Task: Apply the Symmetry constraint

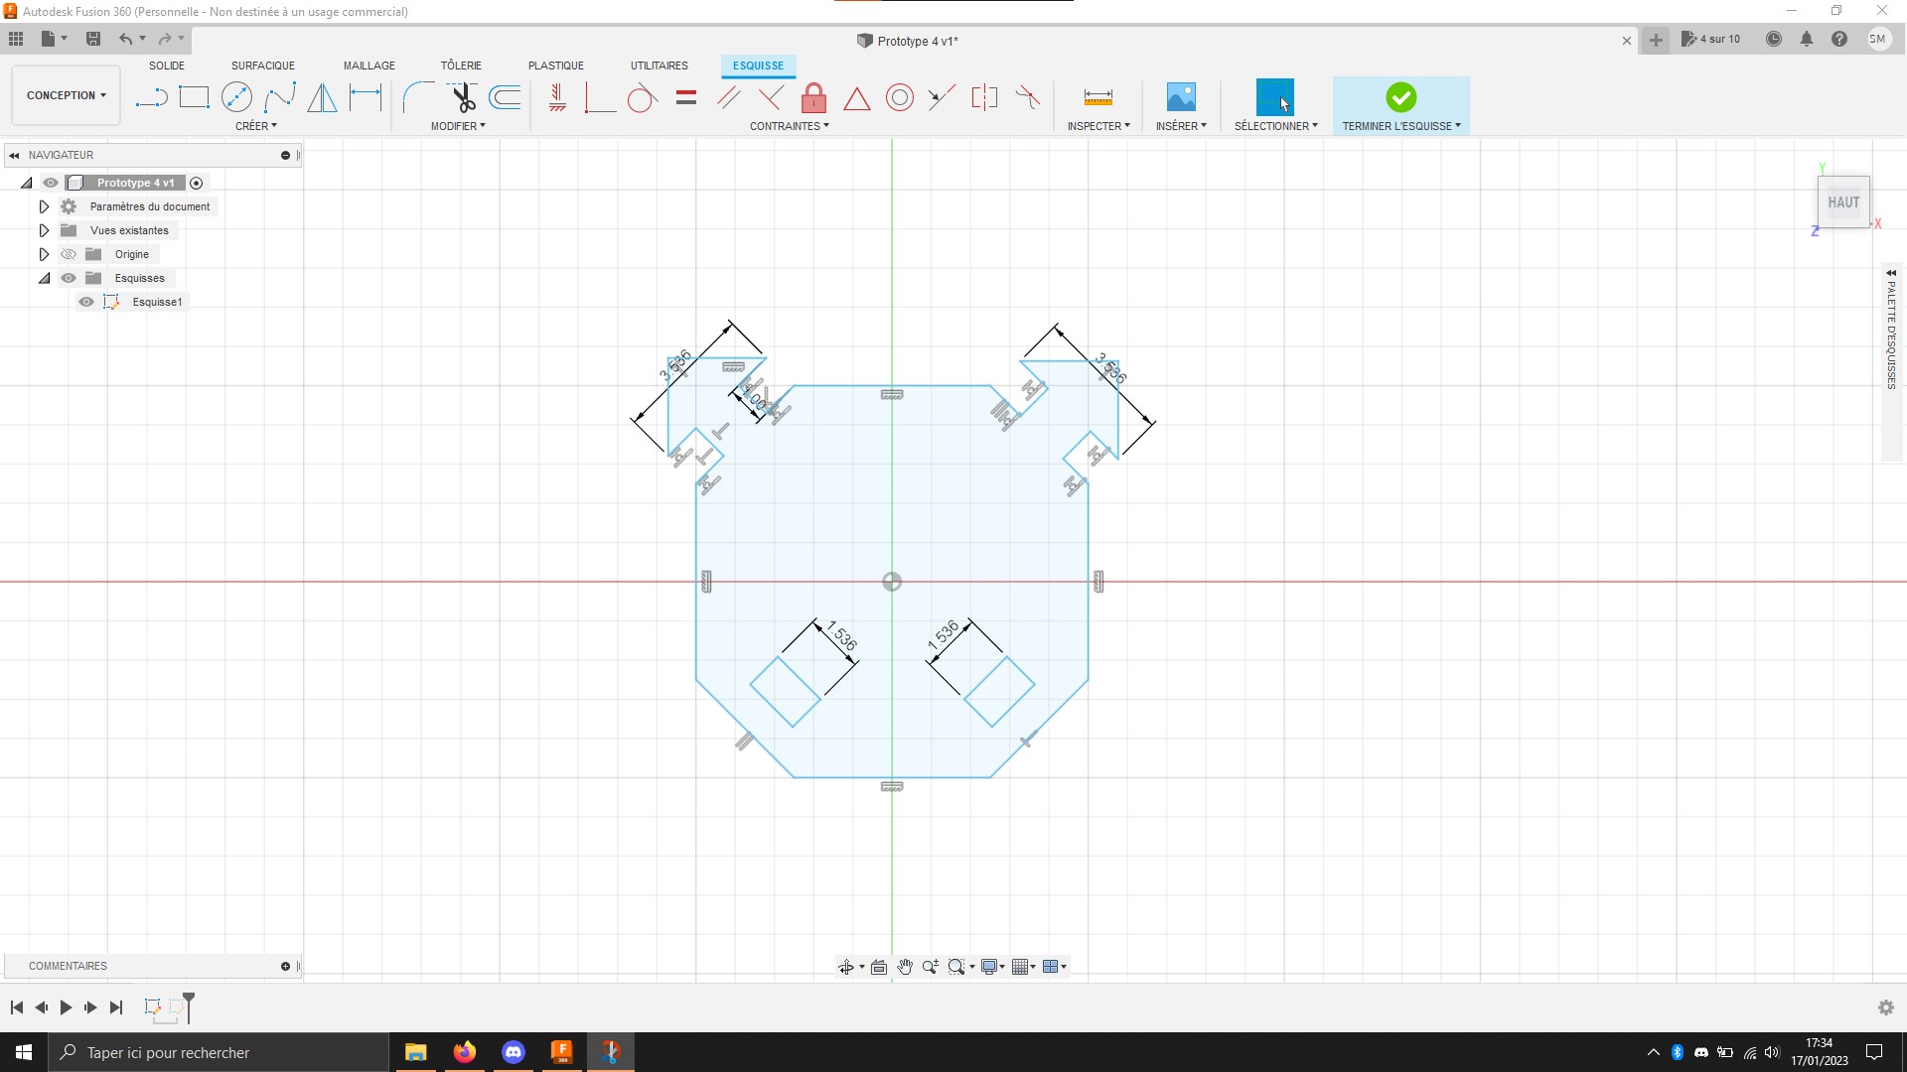Action: (984, 97)
